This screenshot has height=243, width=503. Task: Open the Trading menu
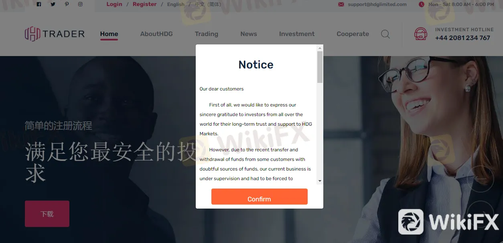click(x=207, y=34)
